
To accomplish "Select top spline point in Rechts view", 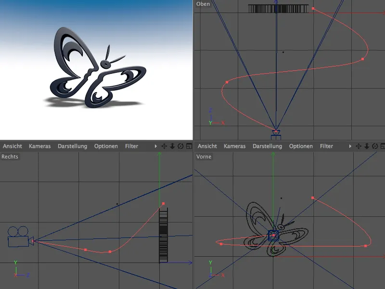I will coord(164,204).
